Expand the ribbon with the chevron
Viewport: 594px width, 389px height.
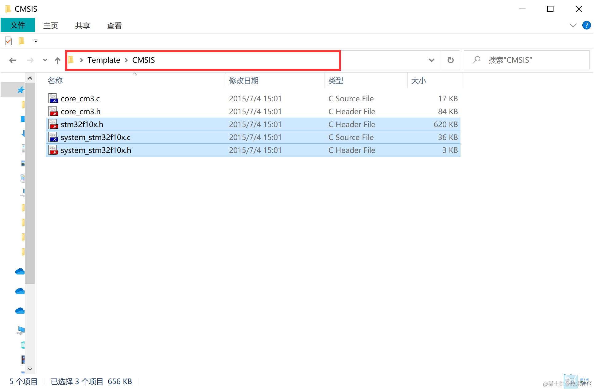pos(573,25)
